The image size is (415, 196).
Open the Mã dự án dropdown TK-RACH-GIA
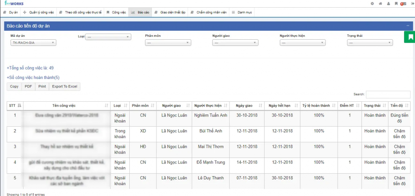click(x=33, y=43)
